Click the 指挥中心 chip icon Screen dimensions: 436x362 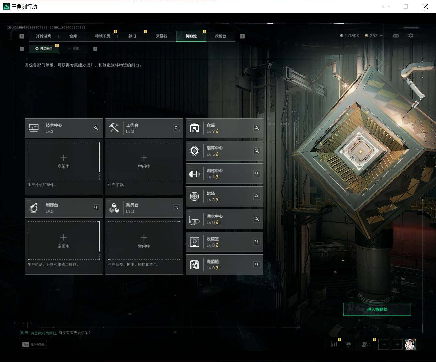[194, 151]
